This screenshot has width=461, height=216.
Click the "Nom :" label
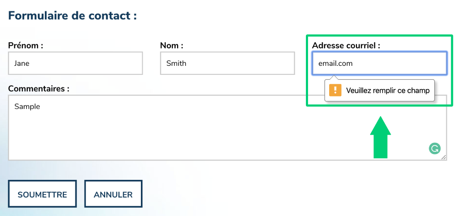click(x=172, y=46)
